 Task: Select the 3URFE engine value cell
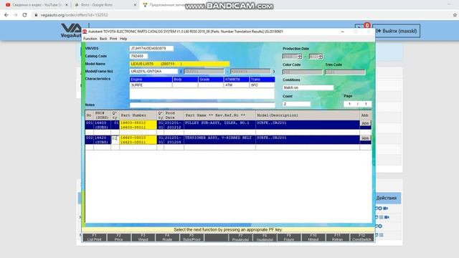151,85
